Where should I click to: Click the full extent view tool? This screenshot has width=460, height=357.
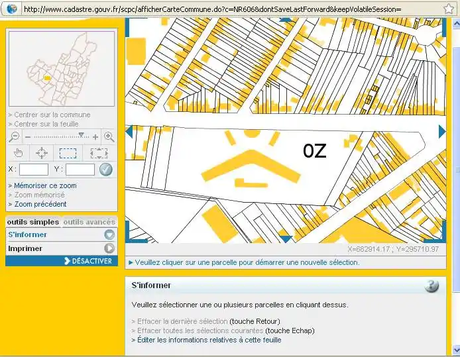coord(99,153)
